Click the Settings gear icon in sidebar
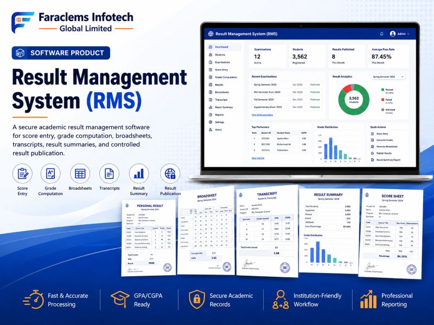The image size is (434, 325). click(x=210, y=122)
